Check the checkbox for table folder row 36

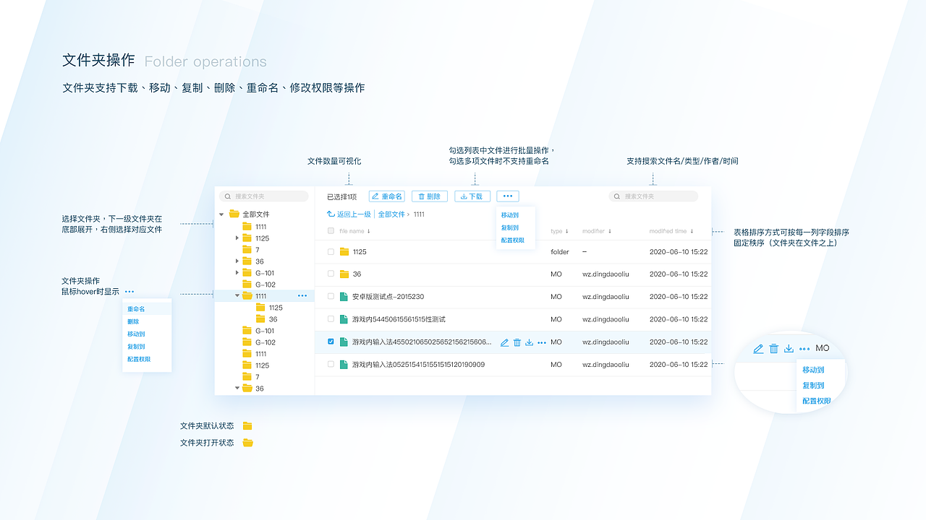click(x=331, y=274)
